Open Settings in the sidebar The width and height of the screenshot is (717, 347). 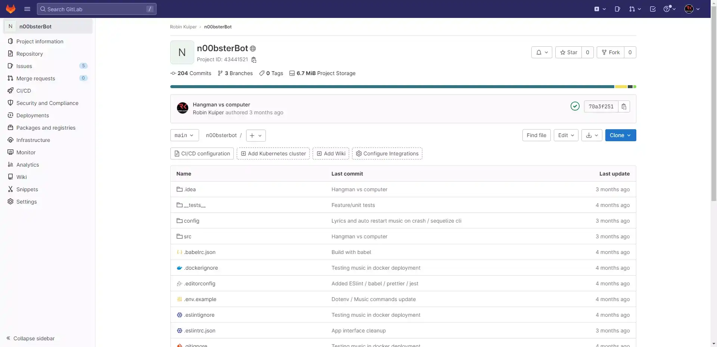click(48, 202)
